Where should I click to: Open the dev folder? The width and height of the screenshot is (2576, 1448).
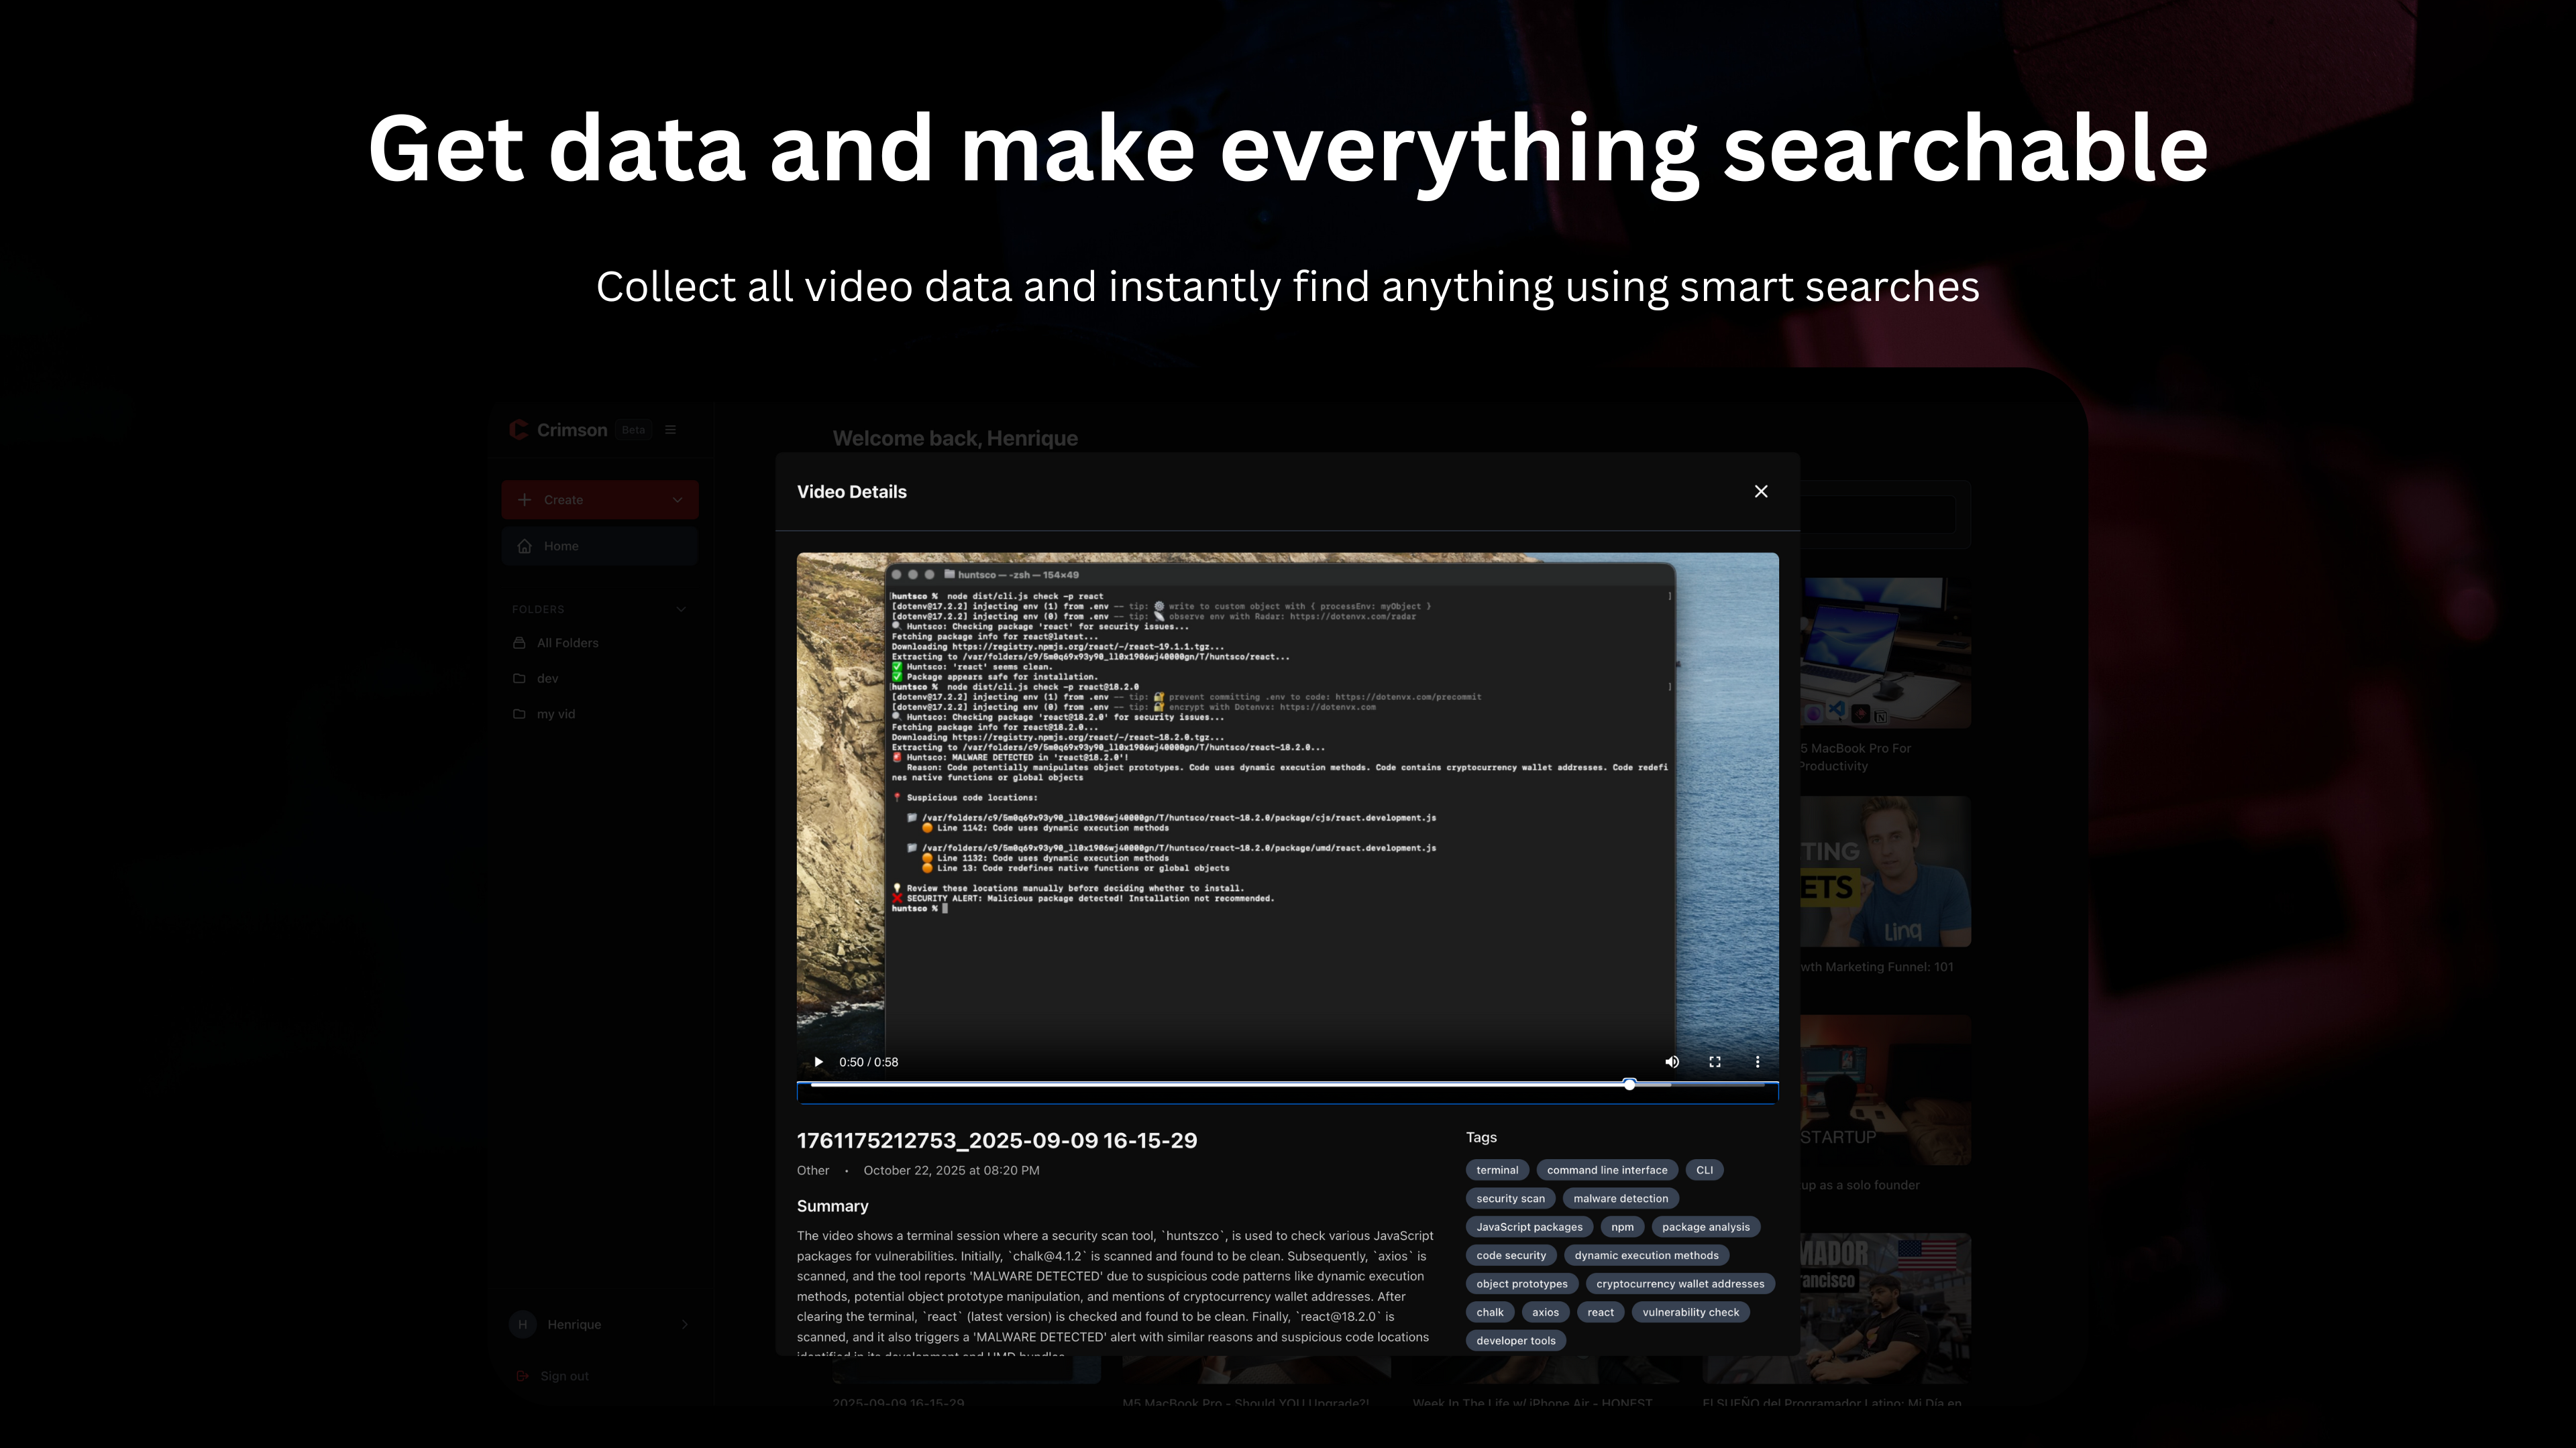pyautogui.click(x=547, y=678)
